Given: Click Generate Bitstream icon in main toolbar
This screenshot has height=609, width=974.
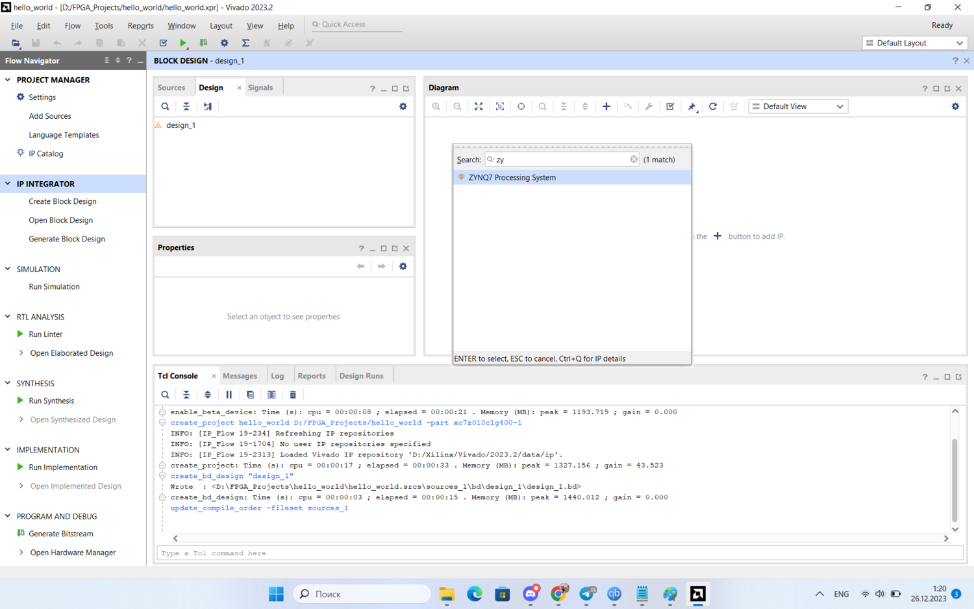Looking at the screenshot, I should point(203,43).
